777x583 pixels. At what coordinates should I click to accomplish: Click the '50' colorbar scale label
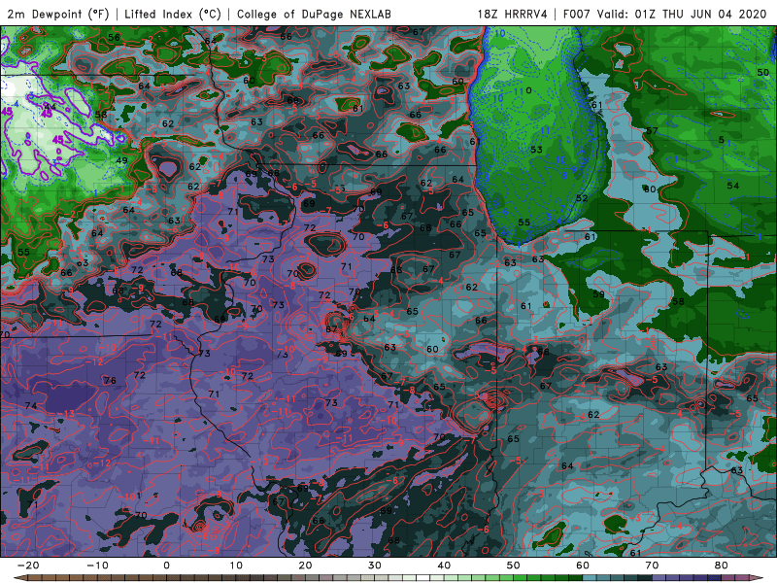[514, 566]
